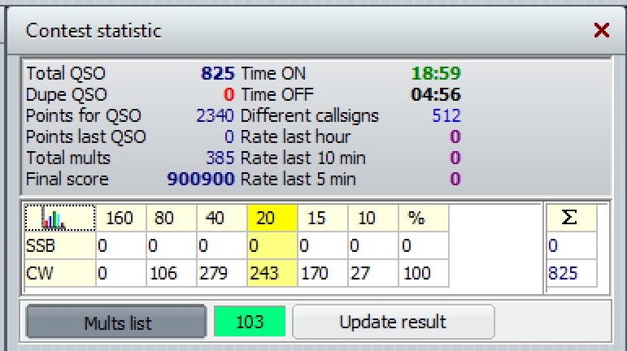The width and height of the screenshot is (627, 351).
Task: Open the Mults list
Action: (x=116, y=322)
